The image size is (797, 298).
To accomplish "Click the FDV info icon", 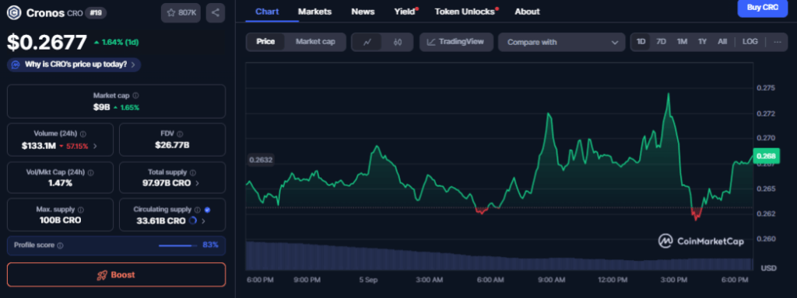I will tap(181, 133).
